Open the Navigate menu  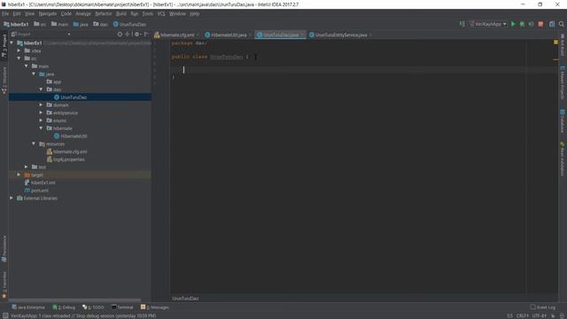click(47, 14)
